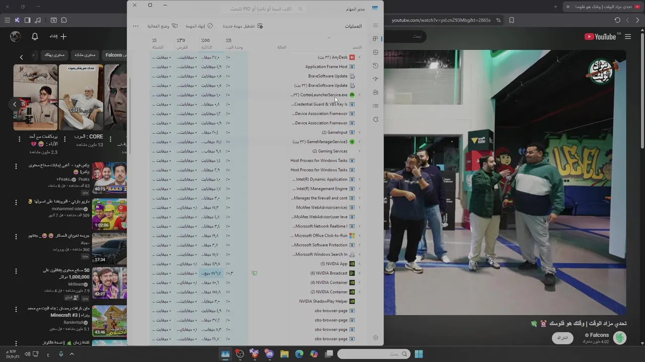Image resolution: width=645 pixels, height=362 pixels.
Task: Open the YouTube account avatar
Action: pos(16,36)
